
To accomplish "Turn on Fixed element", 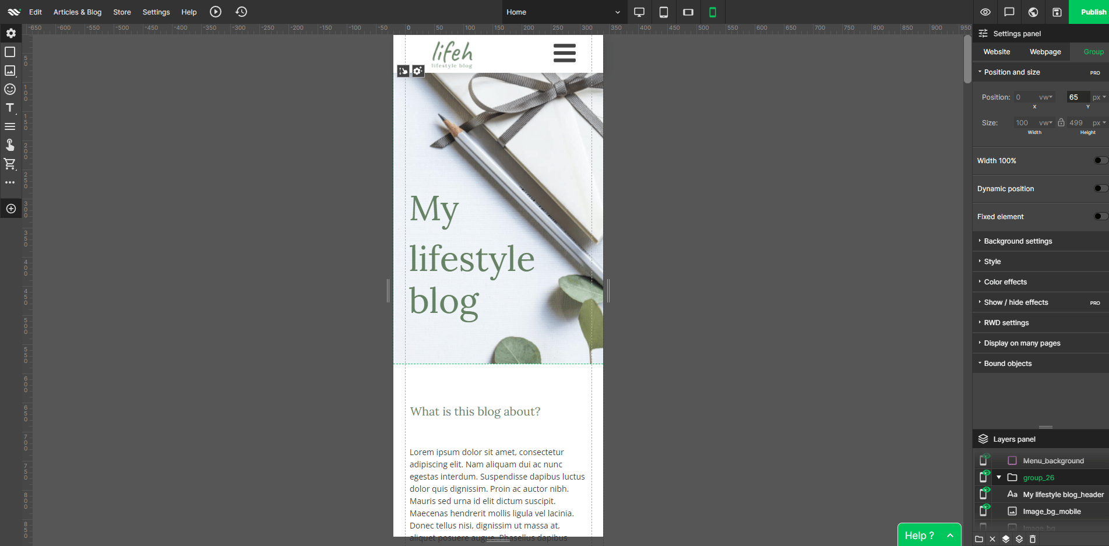I will [1100, 216].
